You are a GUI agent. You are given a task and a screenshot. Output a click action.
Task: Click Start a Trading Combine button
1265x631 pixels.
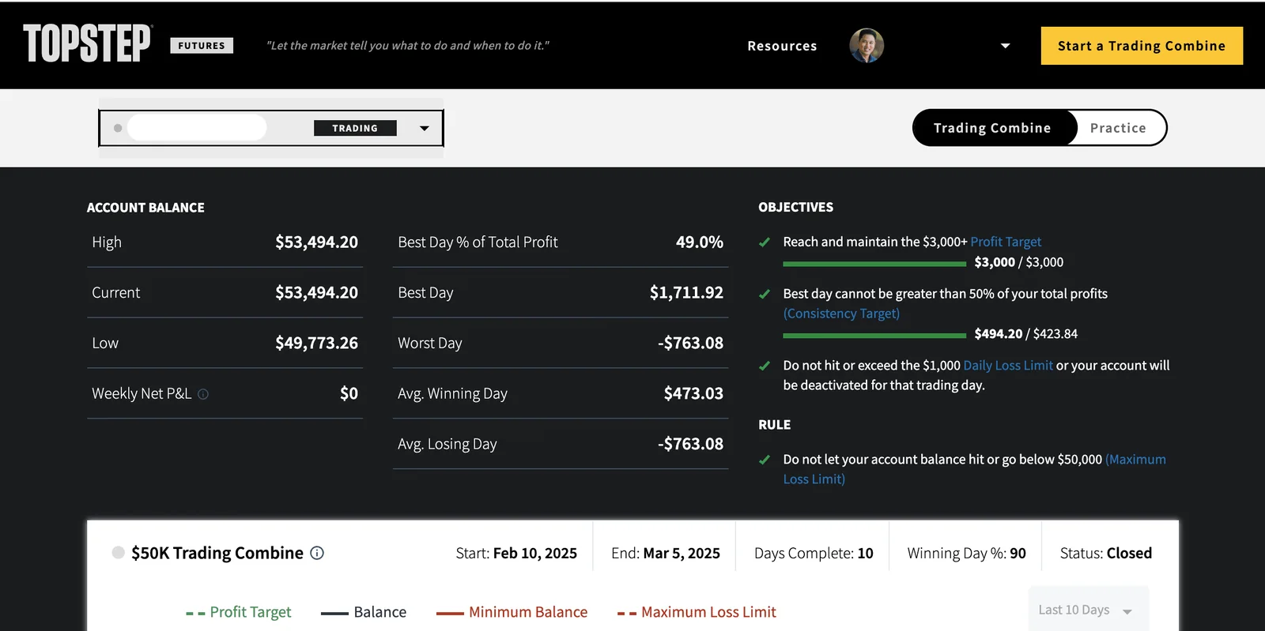[1142, 46]
